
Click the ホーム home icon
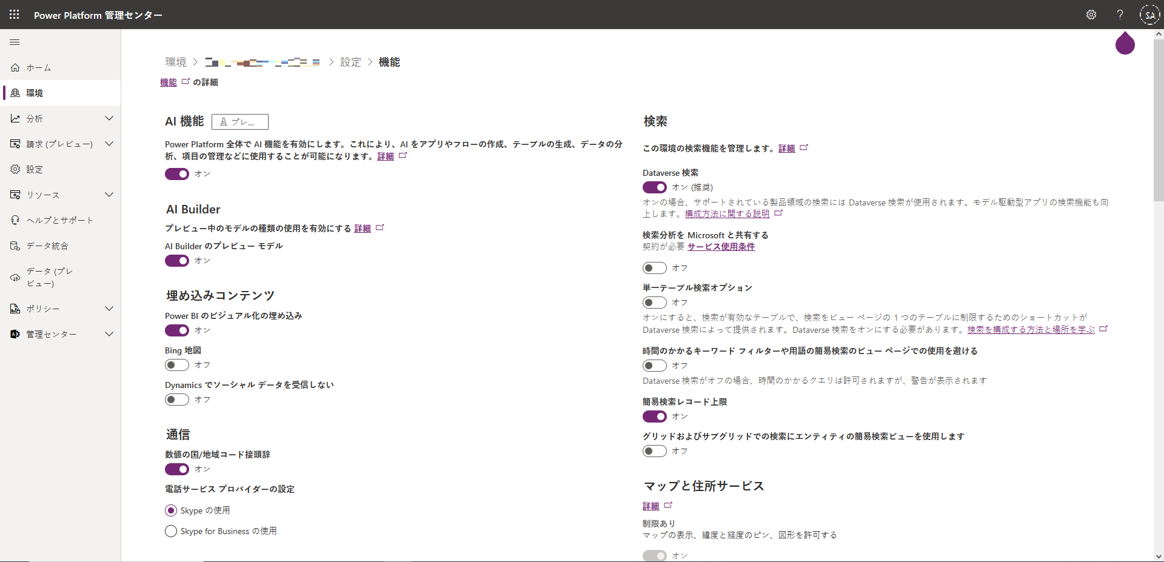click(x=15, y=67)
